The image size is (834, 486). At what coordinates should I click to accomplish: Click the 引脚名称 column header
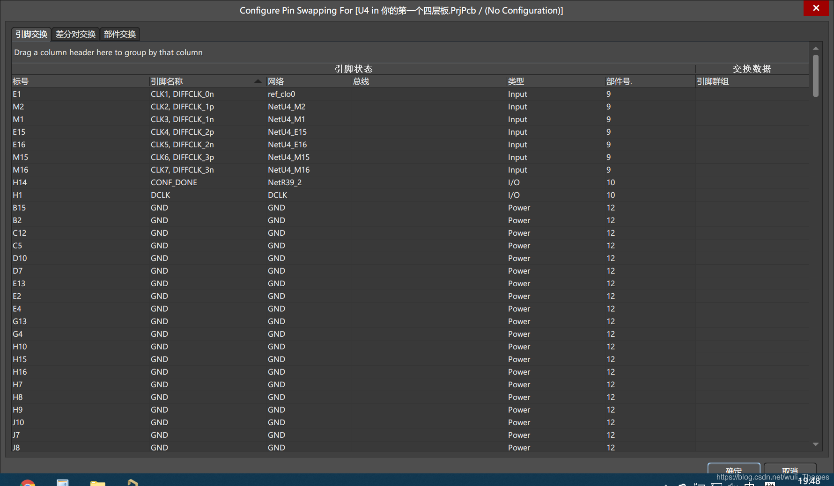point(207,81)
